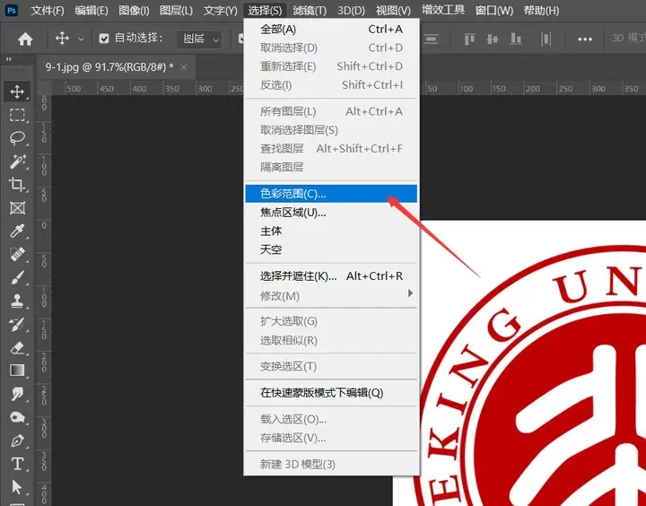Open the 图层(L) menu
The width and height of the screenshot is (646, 506).
(x=177, y=10)
